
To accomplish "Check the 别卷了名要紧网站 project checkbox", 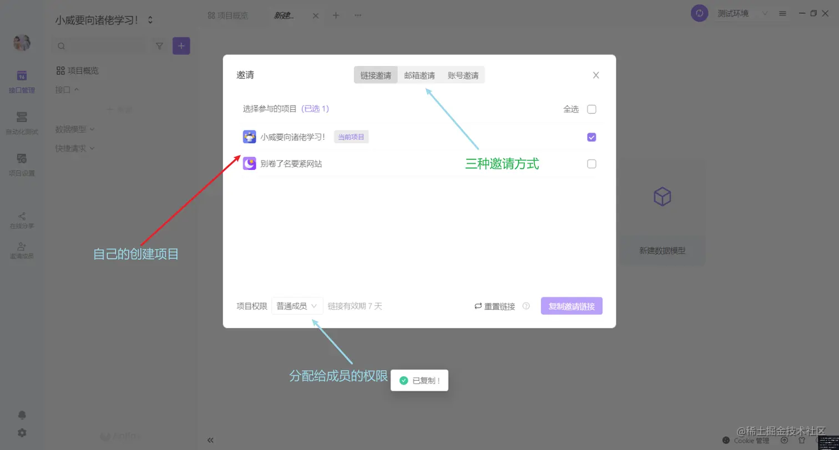I will (x=591, y=164).
